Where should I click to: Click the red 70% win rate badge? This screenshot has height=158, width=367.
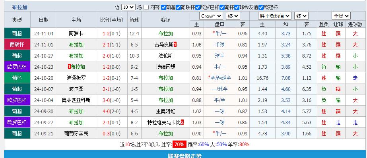click(179, 145)
